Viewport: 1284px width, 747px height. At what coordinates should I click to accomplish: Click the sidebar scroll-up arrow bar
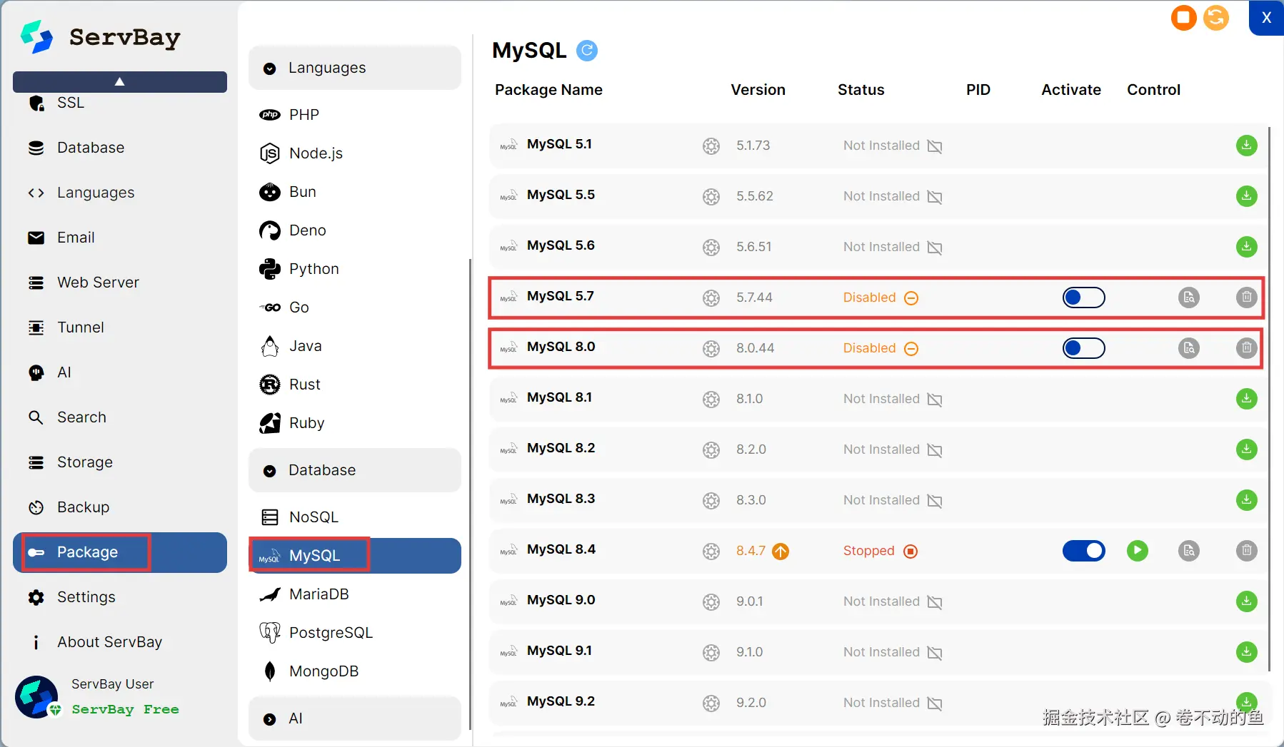coord(120,81)
